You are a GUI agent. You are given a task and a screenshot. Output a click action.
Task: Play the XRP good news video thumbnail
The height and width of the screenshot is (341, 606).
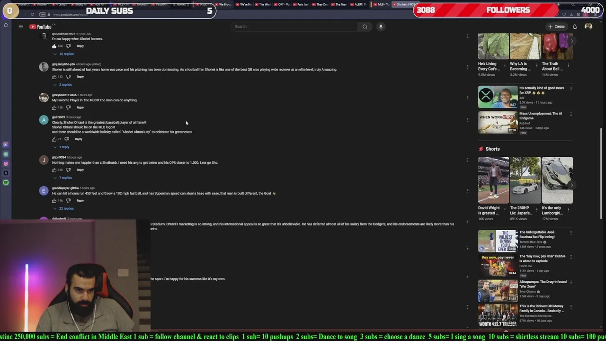498,97
